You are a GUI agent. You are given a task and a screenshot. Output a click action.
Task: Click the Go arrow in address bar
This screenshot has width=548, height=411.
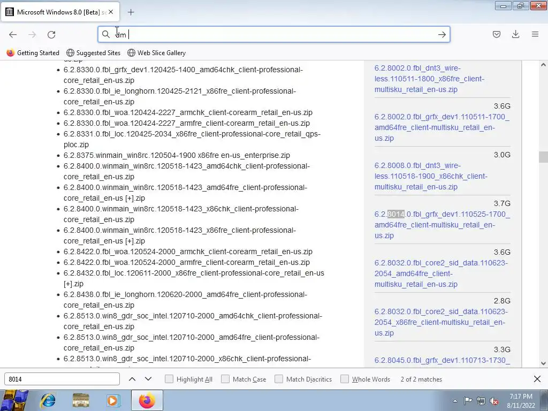coord(442,34)
